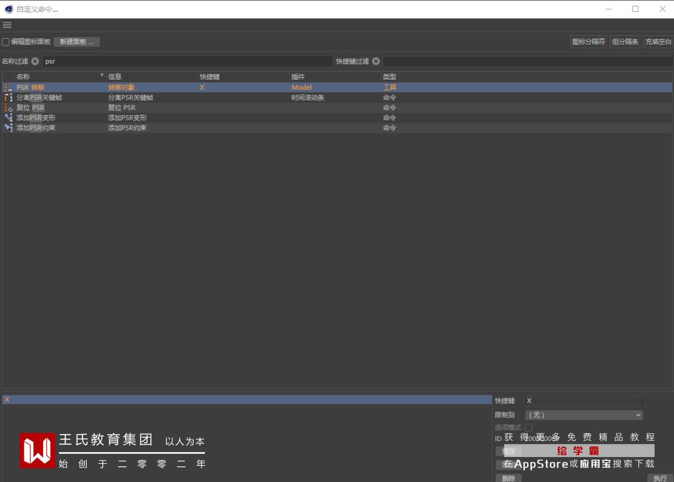Focus the 快捷键 field showing X
The height and width of the screenshot is (482, 674).
point(584,401)
